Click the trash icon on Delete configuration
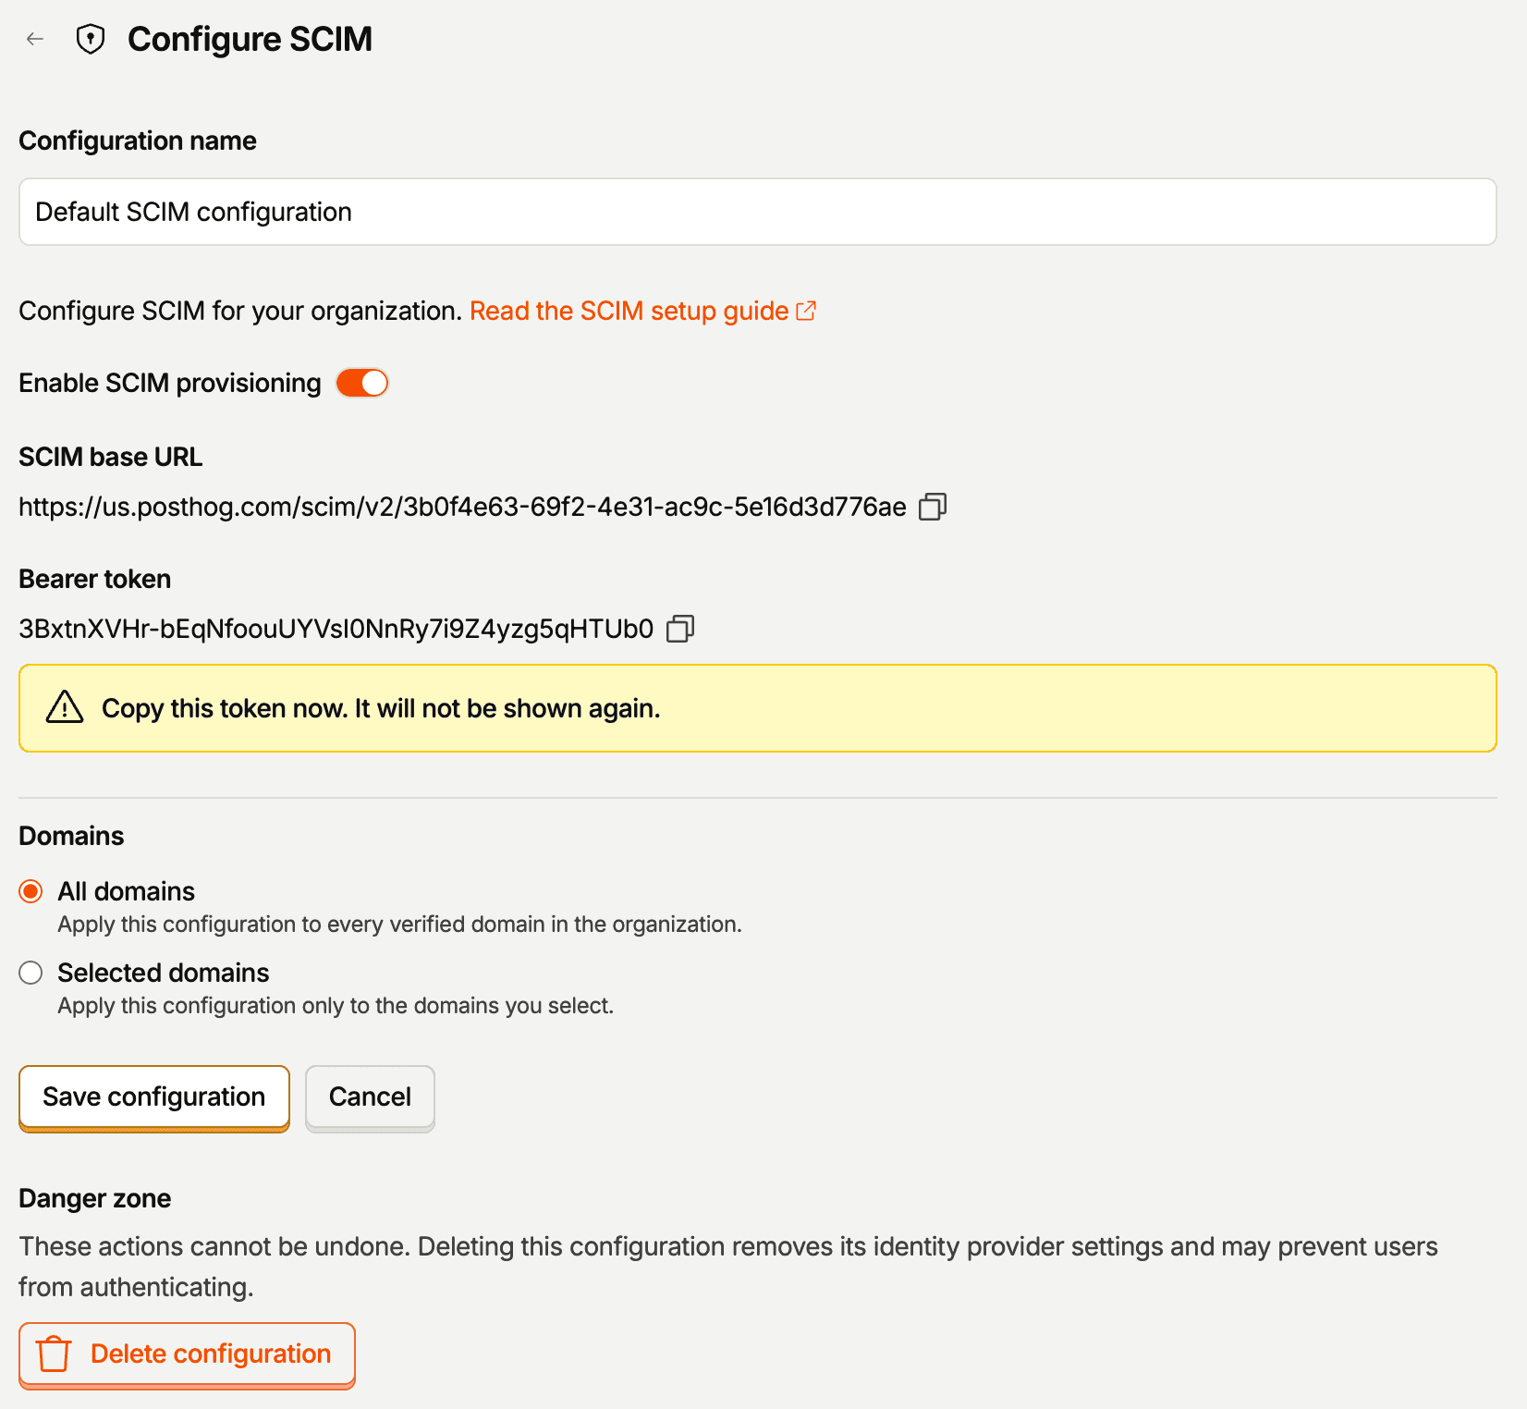This screenshot has height=1409, width=1527. point(55,1354)
